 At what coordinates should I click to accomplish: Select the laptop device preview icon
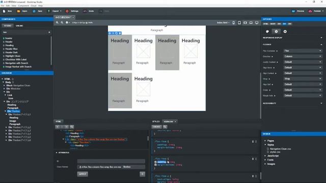click(x=251, y=22)
